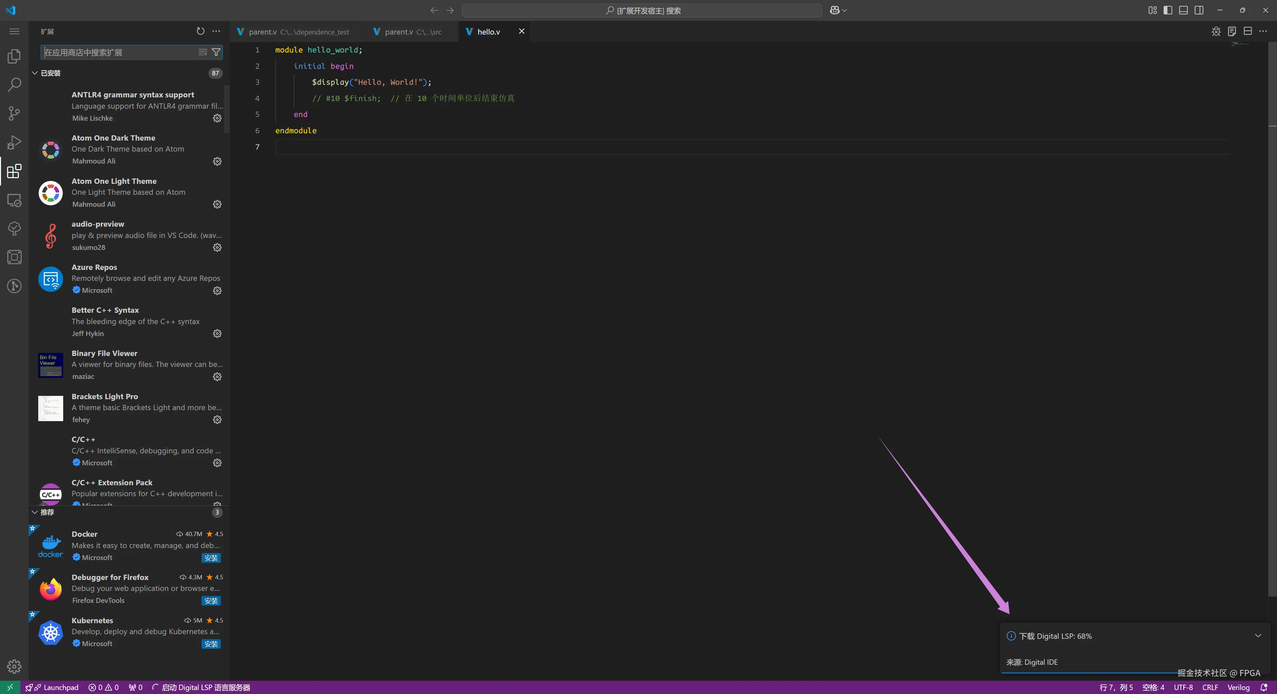The width and height of the screenshot is (1277, 694).
Task: Open the Manage gear at bottom of activity bar
Action: (x=14, y=666)
